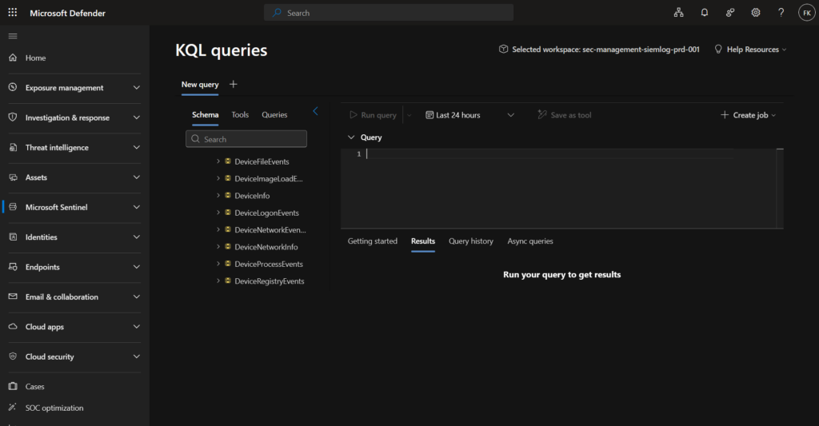This screenshot has width=819, height=426.
Task: Switch to the Tools tab
Action: pyautogui.click(x=240, y=115)
